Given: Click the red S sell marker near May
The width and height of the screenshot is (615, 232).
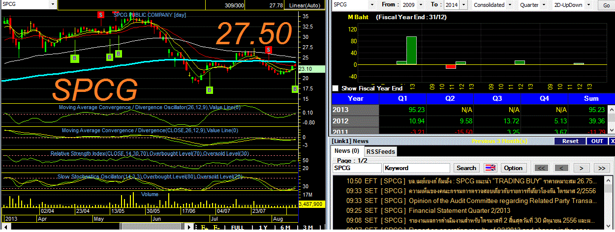Looking at the screenshot, I should click(100, 14).
